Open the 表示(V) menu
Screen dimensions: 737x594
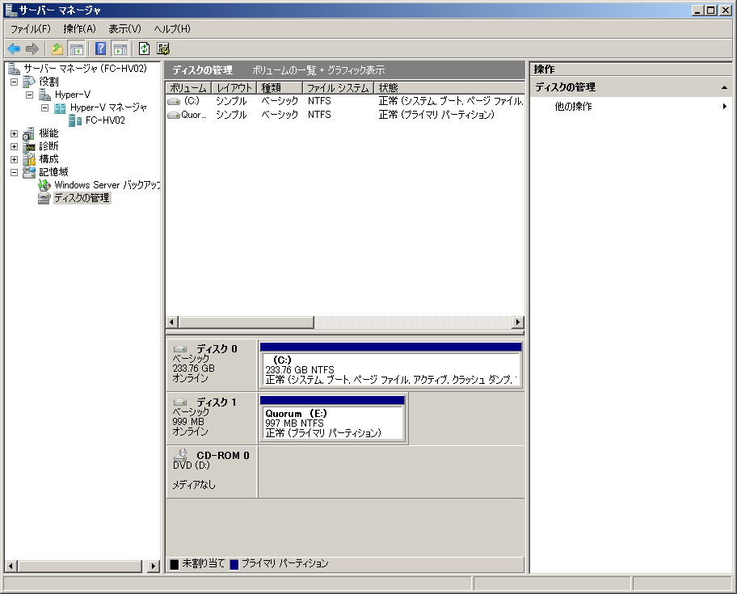[x=124, y=29]
